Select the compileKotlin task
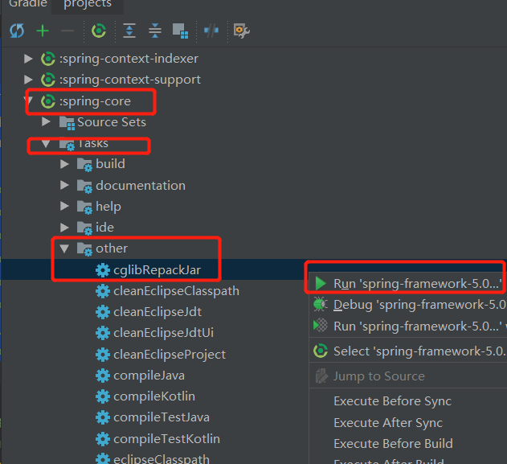This screenshot has height=464, width=507. [154, 396]
